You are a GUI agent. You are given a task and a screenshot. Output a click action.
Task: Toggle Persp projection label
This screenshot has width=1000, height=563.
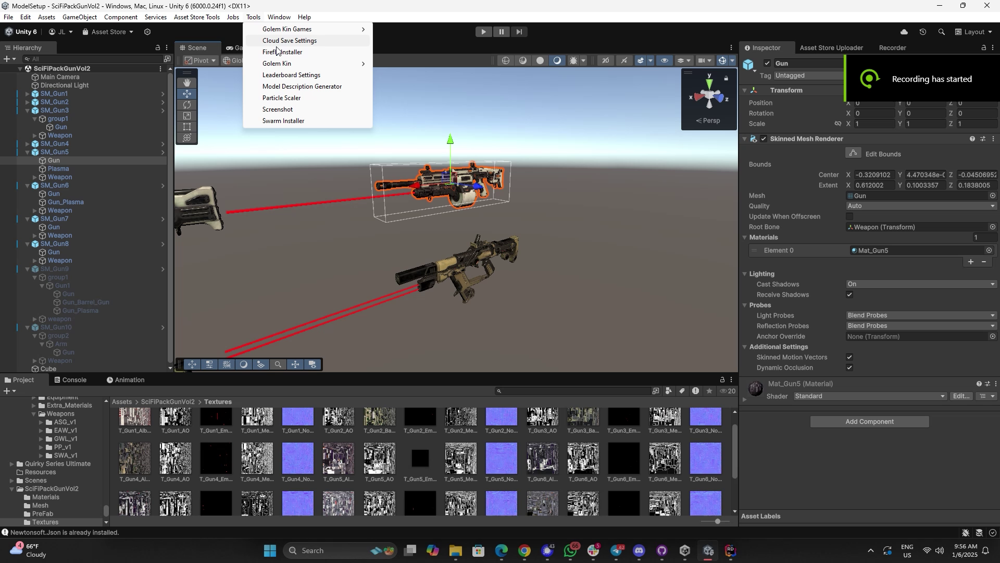tap(708, 121)
